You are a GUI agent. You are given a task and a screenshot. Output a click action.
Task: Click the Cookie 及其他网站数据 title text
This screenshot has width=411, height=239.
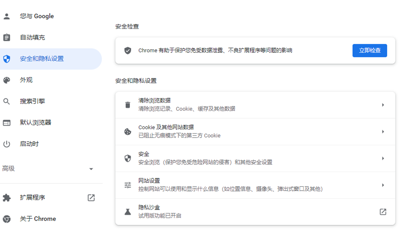click(x=166, y=127)
